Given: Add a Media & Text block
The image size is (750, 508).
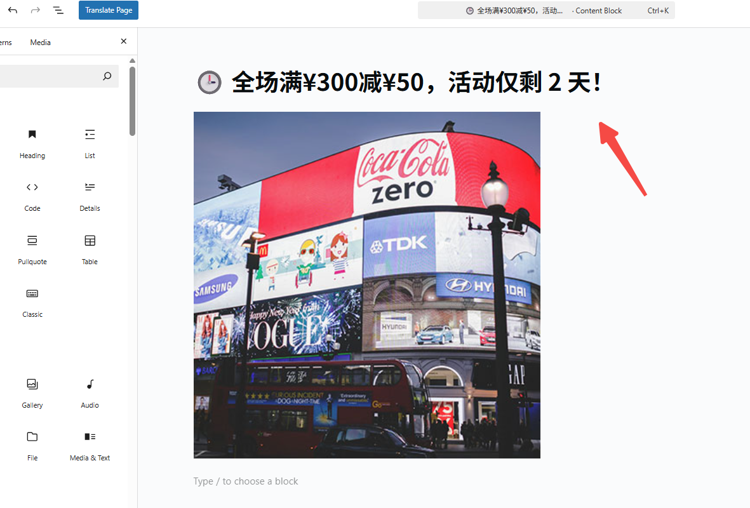Looking at the screenshot, I should tap(90, 445).
